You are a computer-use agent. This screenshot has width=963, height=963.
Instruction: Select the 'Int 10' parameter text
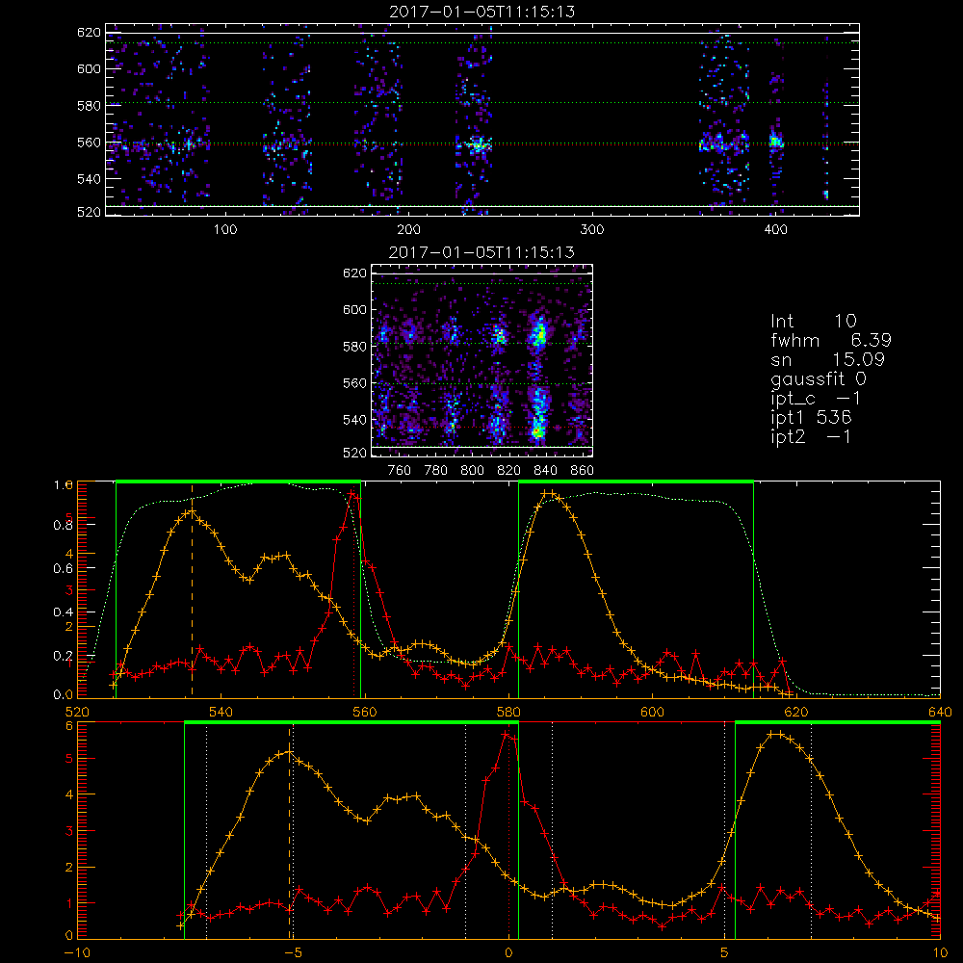813,321
